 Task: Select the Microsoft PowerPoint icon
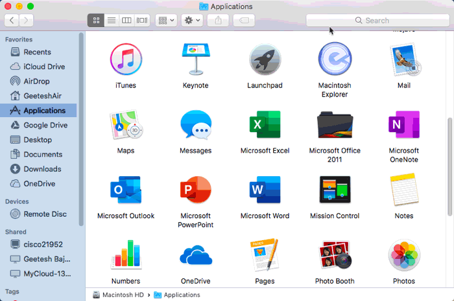[x=195, y=190]
